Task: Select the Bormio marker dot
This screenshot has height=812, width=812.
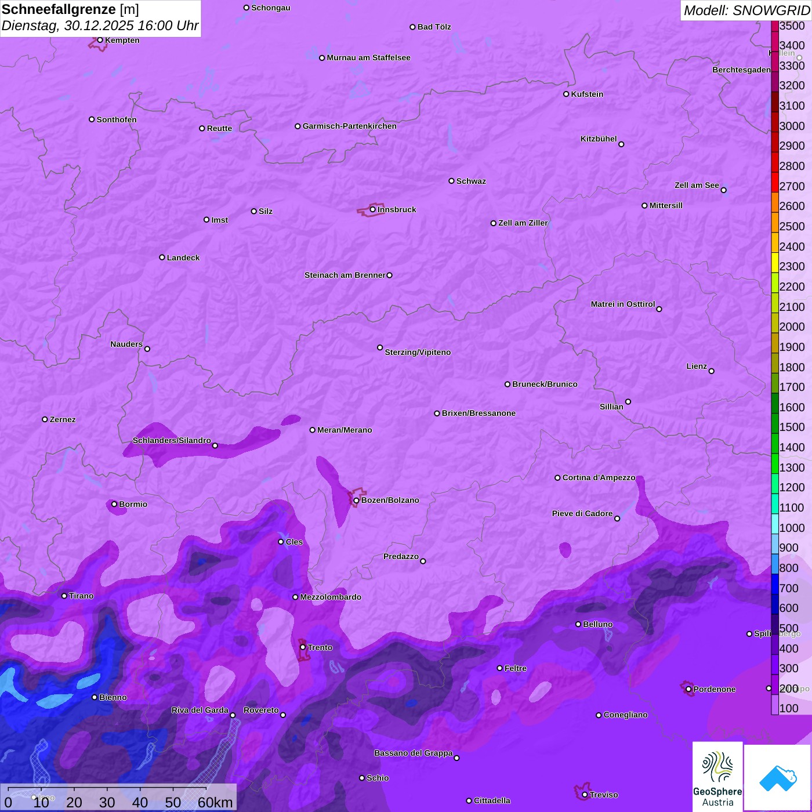Action: (114, 504)
